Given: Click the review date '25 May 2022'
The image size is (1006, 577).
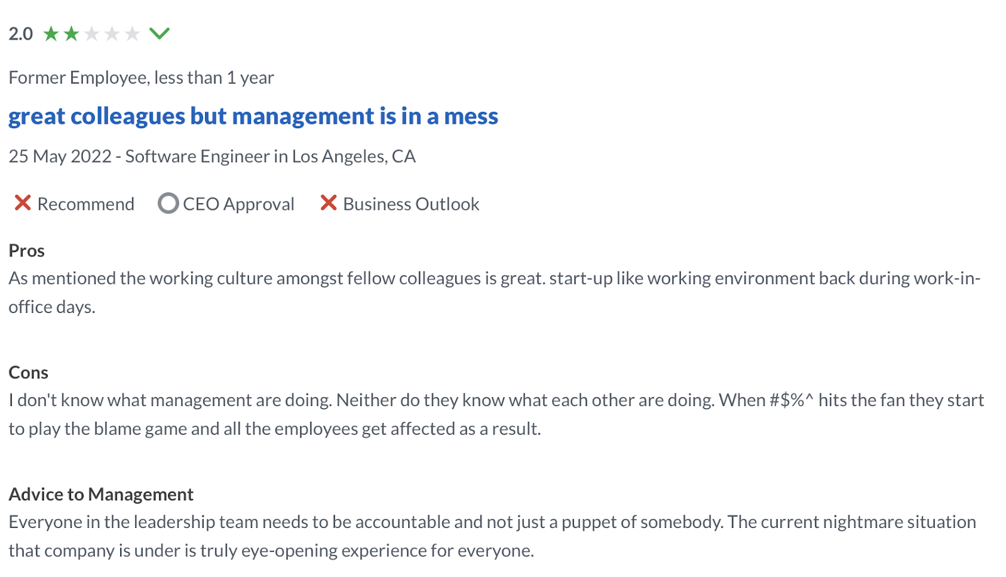Looking at the screenshot, I should [x=60, y=157].
